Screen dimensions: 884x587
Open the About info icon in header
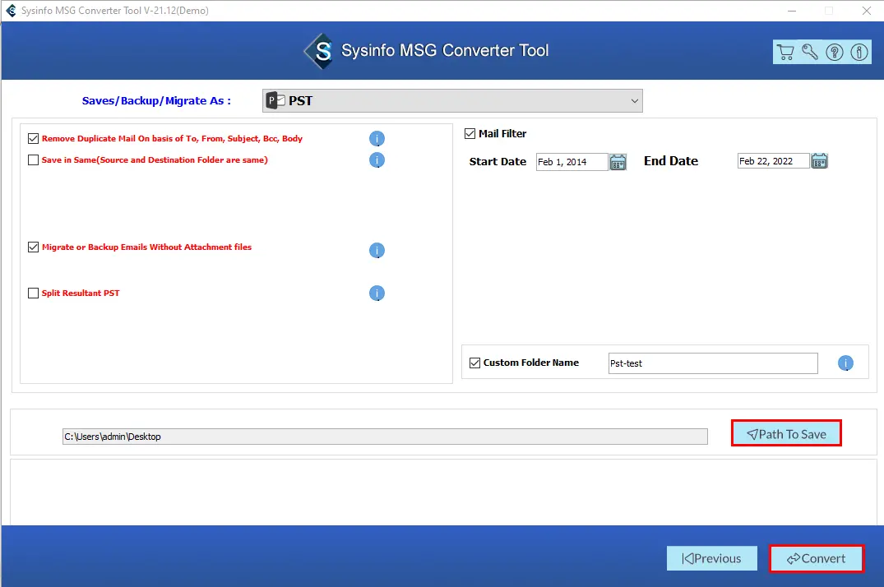[859, 53]
